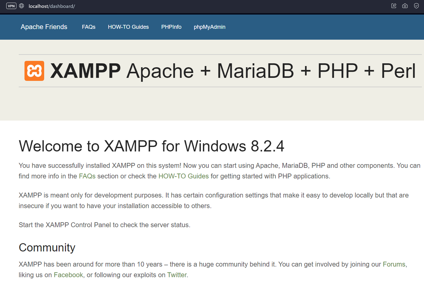Click the edit page icon in browser toolbar
The width and height of the screenshot is (424, 282).
tap(394, 6)
